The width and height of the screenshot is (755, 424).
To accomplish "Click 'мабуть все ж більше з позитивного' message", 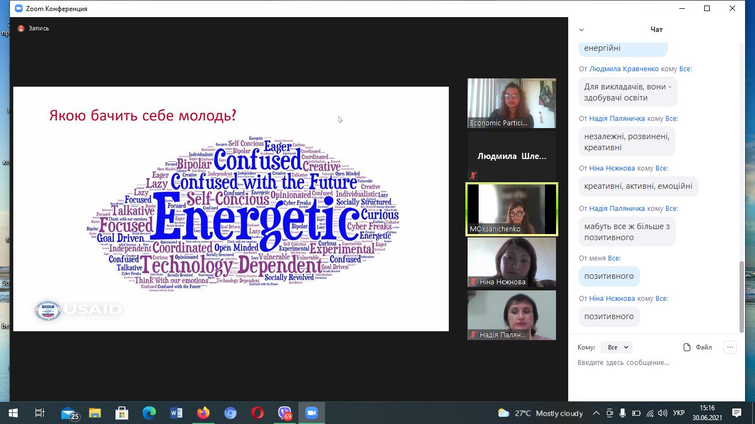I will [x=627, y=232].
